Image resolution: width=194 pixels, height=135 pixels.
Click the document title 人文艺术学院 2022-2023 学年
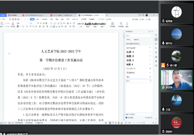[x=61, y=51]
